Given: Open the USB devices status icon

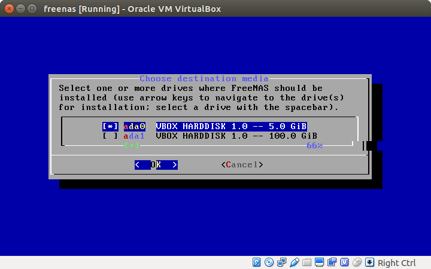Looking at the screenshot, I should click(294, 262).
